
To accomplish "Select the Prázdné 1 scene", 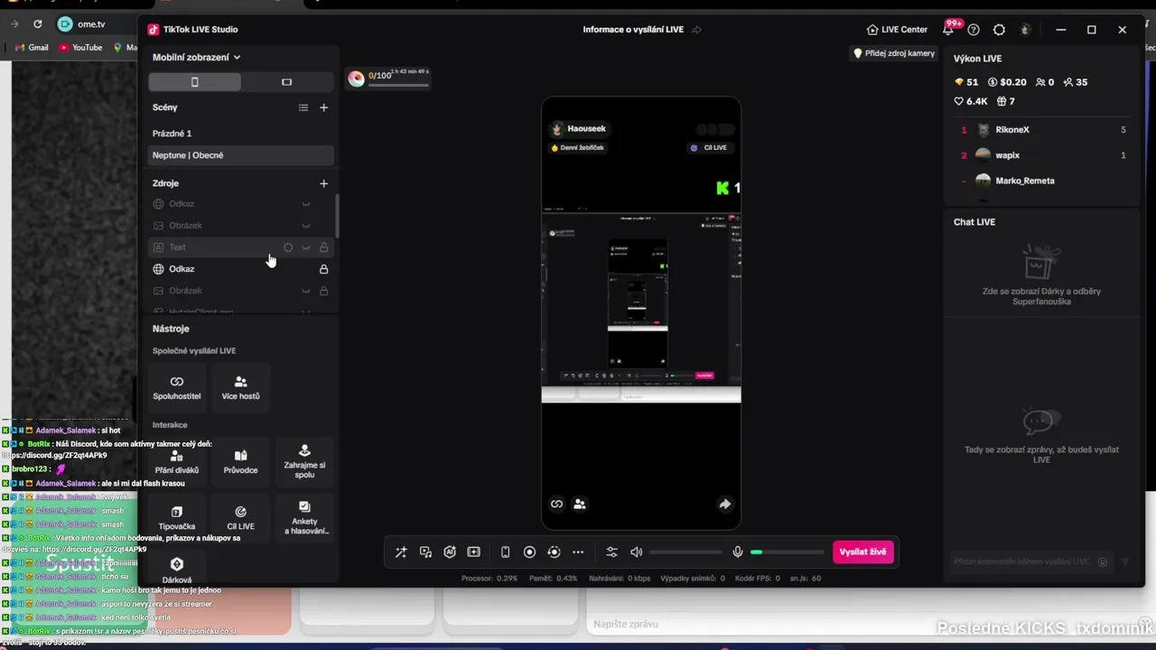I will point(241,134).
